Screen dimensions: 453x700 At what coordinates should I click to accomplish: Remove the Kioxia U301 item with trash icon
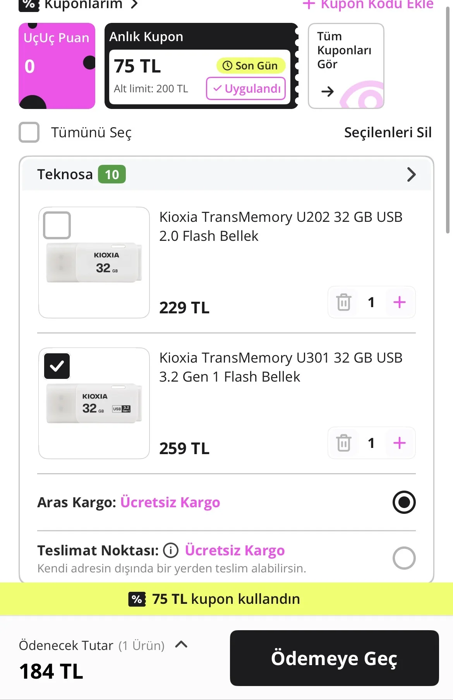click(343, 443)
